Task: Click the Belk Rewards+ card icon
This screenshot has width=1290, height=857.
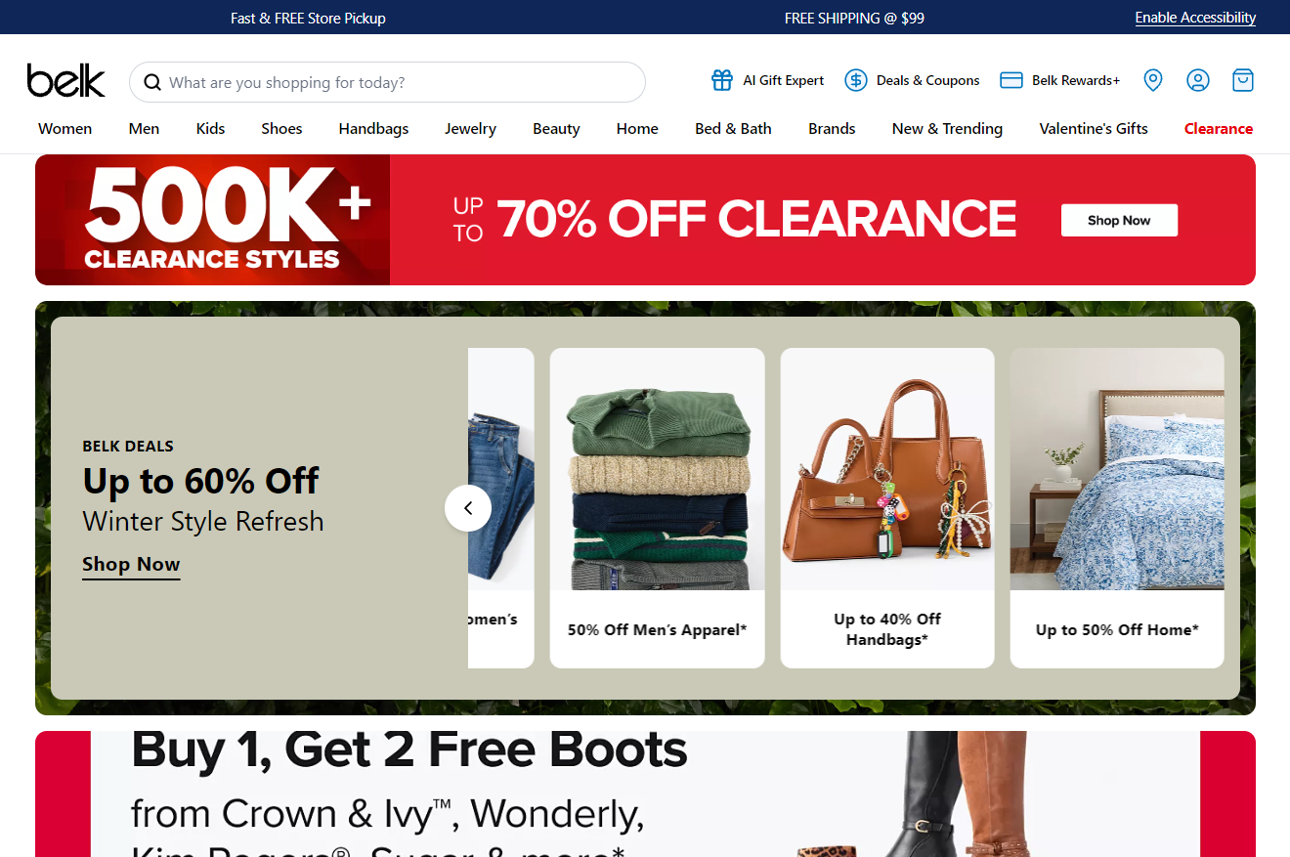Action: coord(1011,80)
